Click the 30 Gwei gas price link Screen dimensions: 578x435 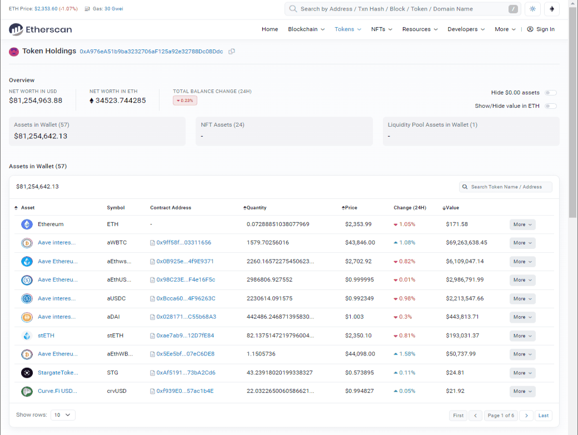[114, 8]
